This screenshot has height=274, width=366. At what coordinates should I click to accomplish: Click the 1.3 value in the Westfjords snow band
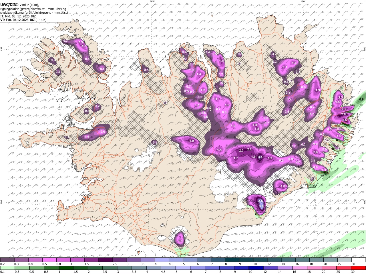tap(80, 42)
